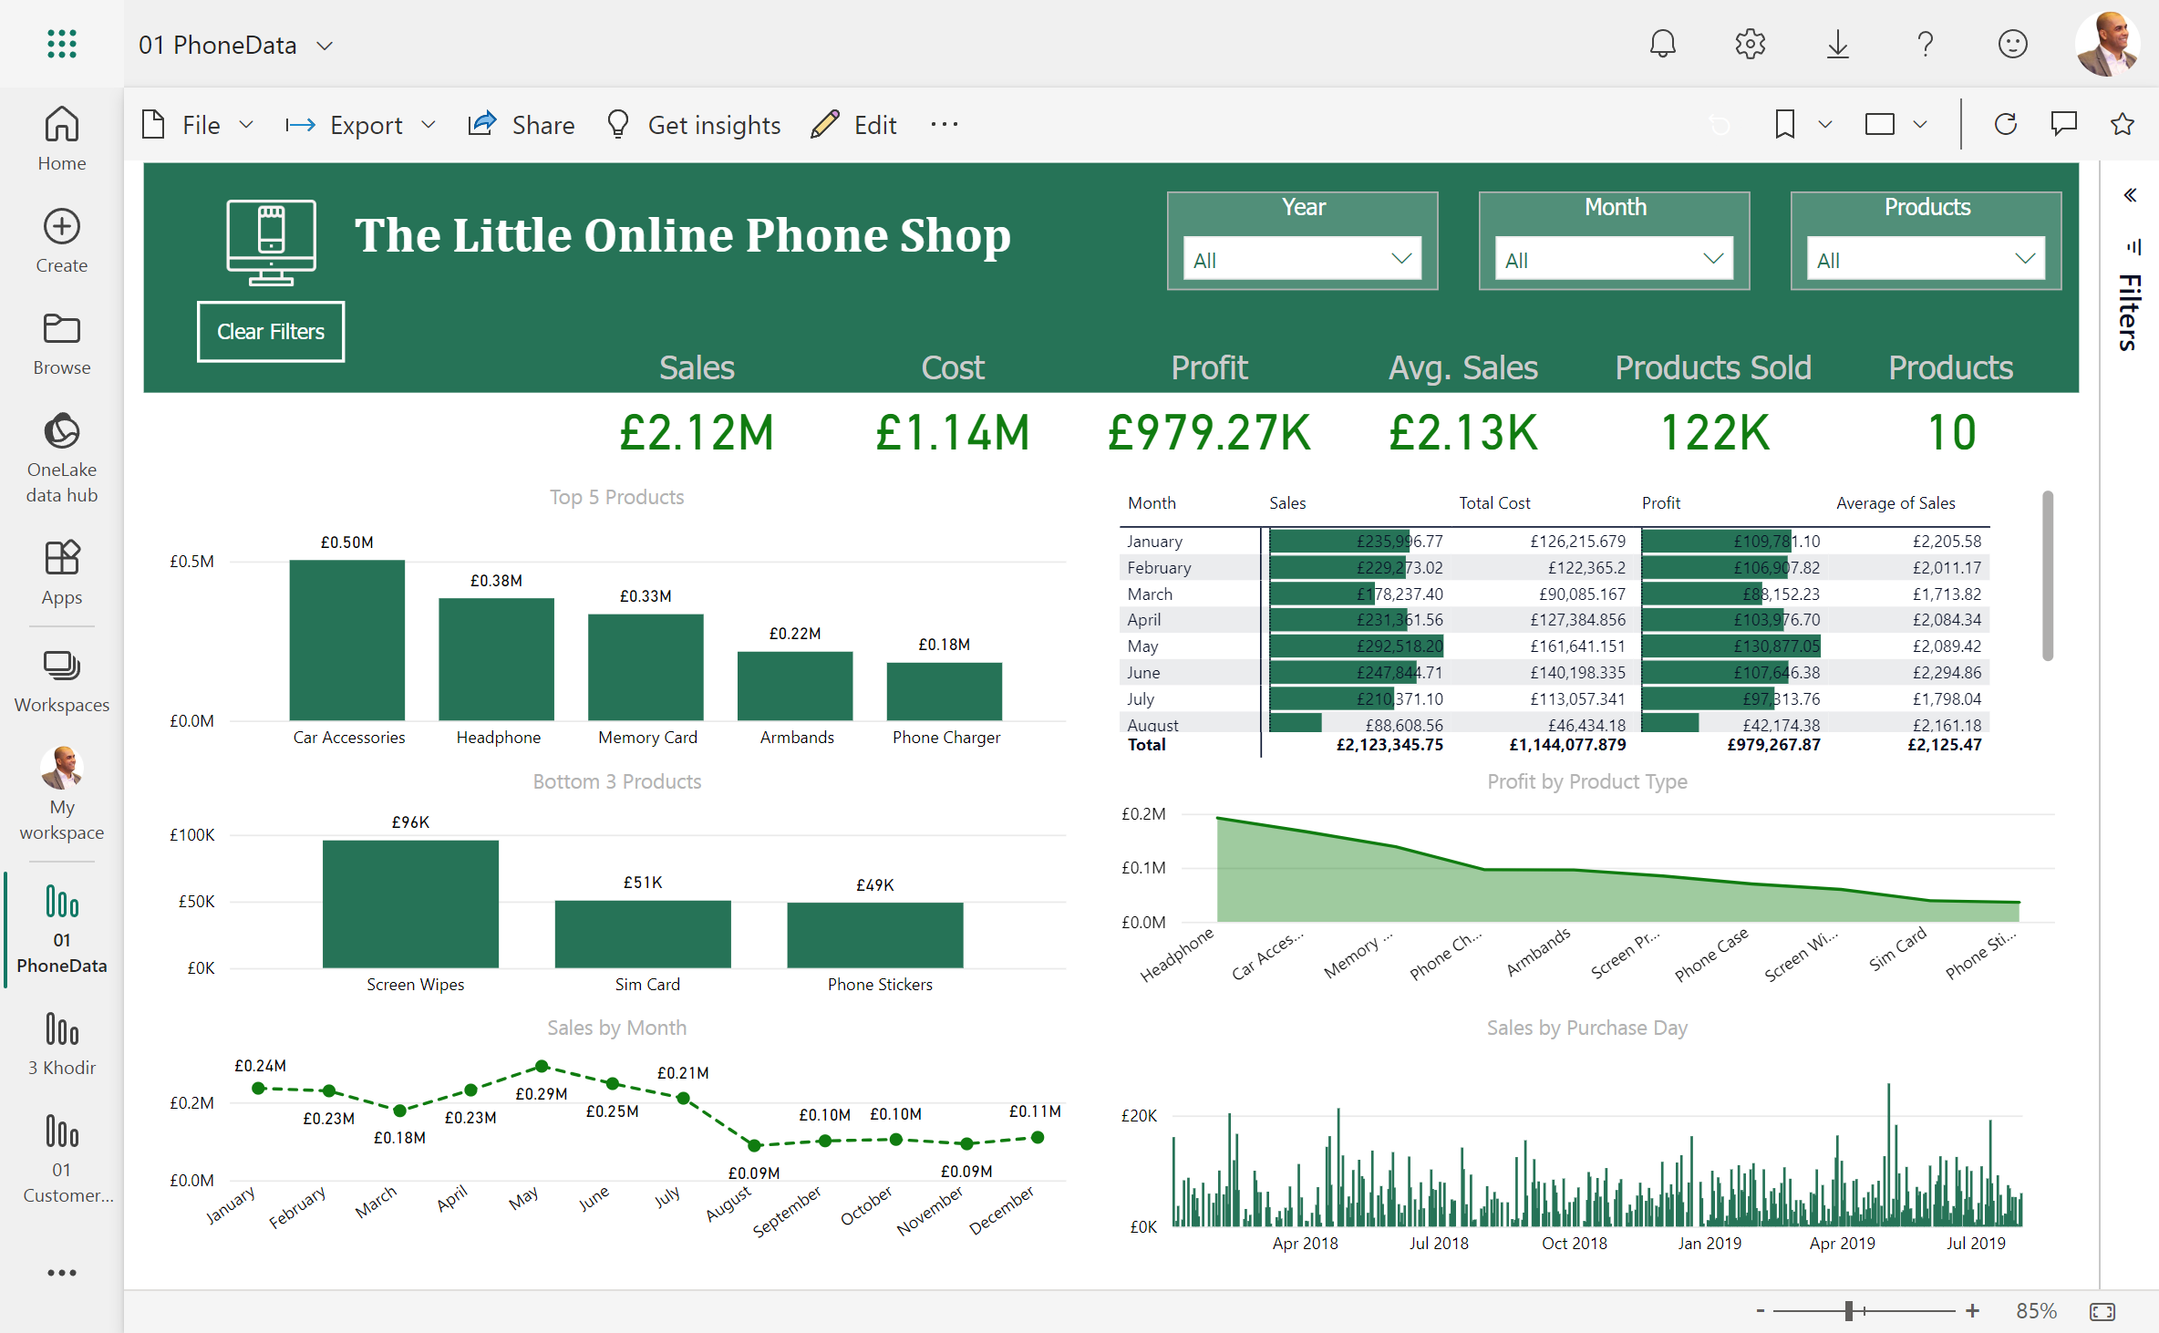Click Phone Stickers bar

(874, 935)
